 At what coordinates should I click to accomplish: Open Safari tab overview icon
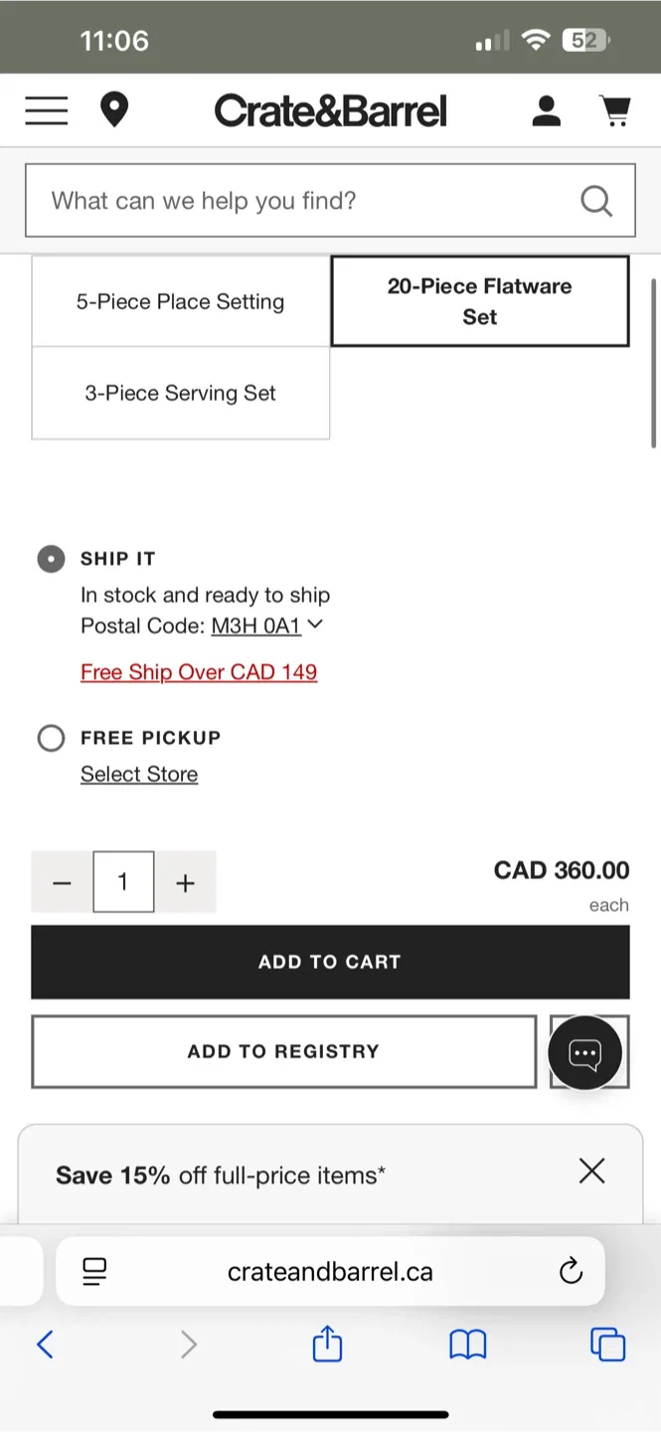click(607, 1343)
